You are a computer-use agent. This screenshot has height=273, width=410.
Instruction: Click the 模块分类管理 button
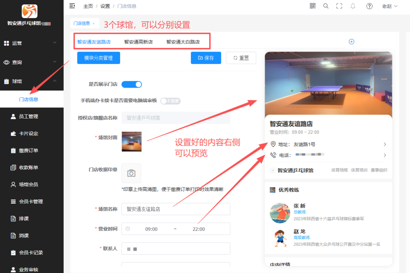[x=98, y=58]
